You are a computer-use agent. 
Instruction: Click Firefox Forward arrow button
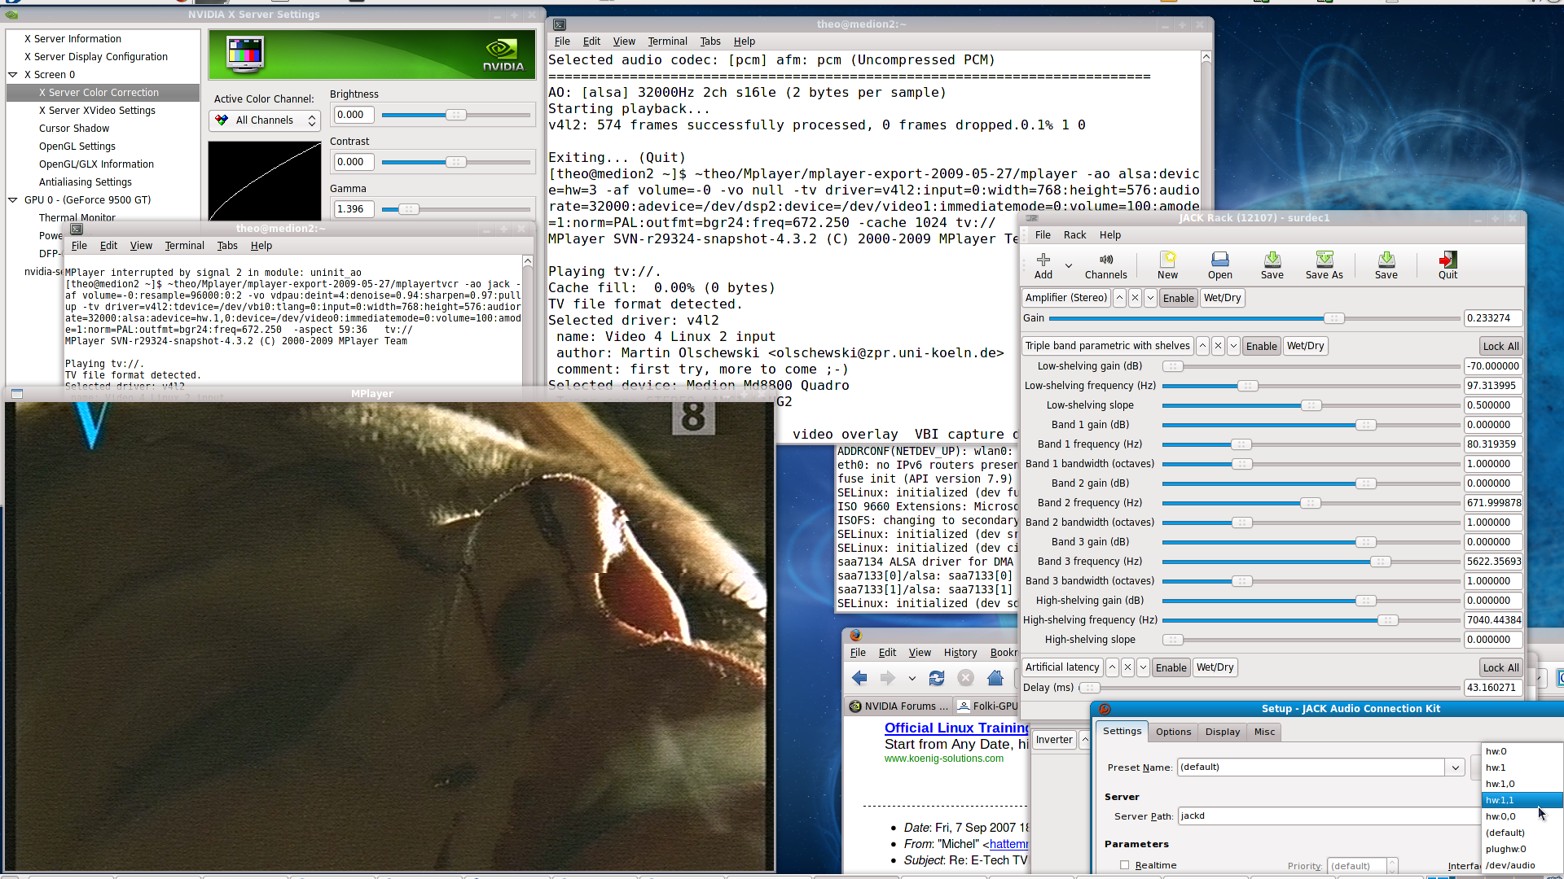(888, 678)
